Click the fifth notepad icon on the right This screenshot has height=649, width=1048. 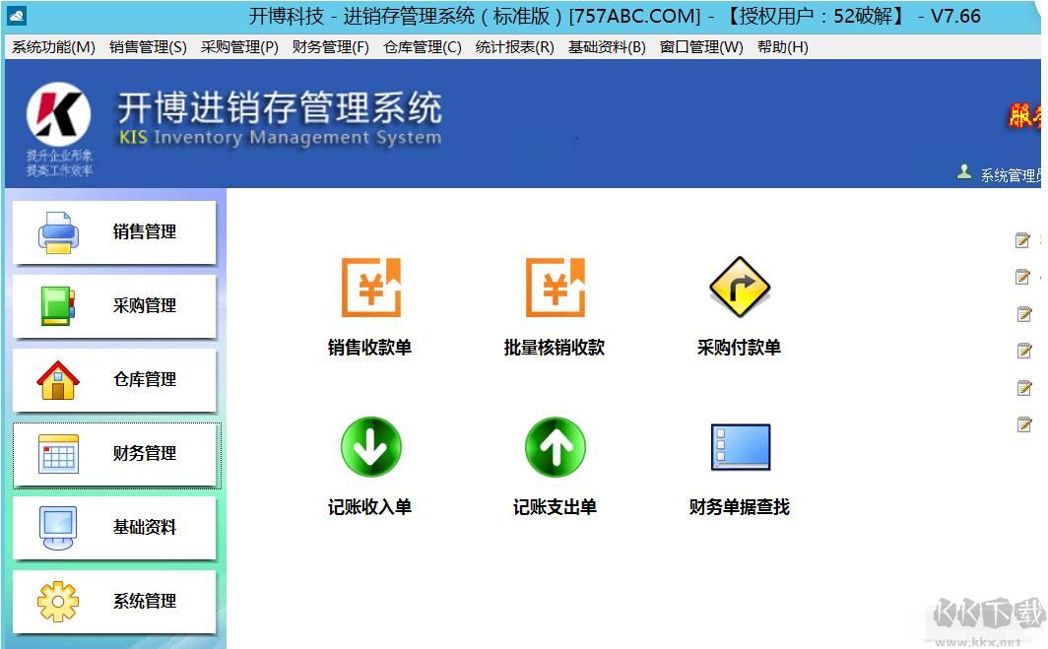[1024, 388]
